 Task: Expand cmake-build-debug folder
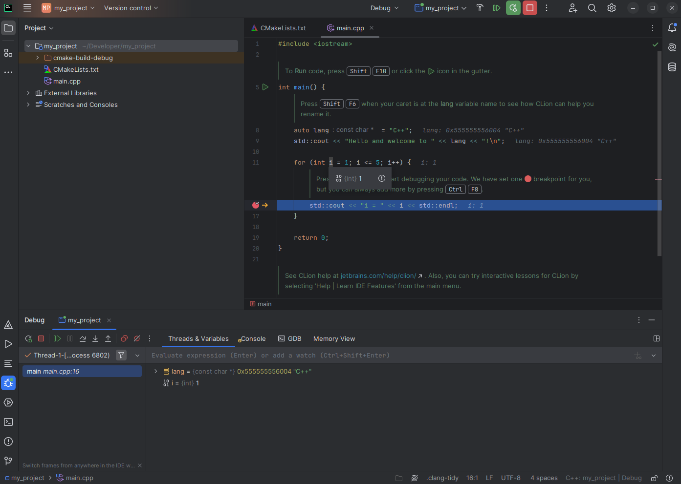[x=38, y=58]
